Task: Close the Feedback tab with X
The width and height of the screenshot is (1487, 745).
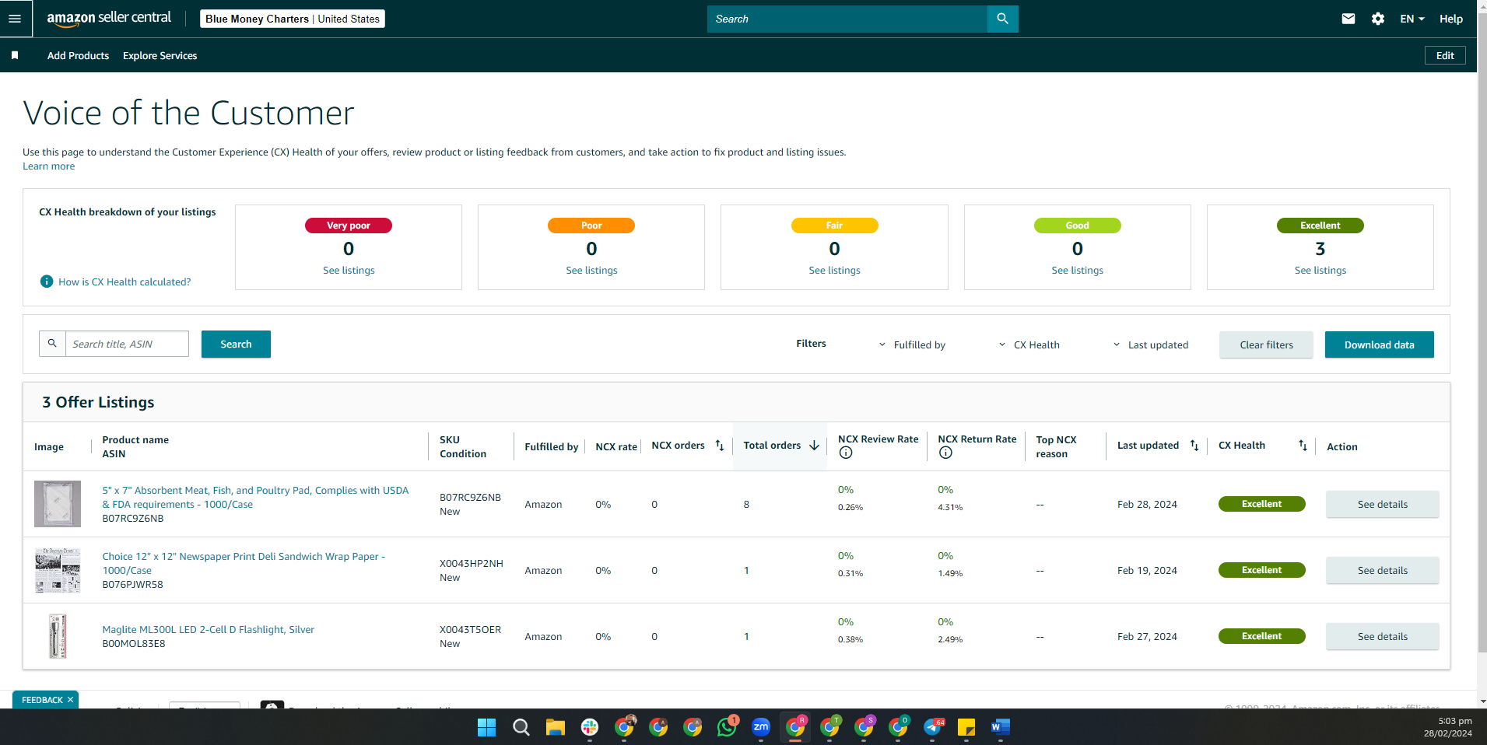Action: [x=70, y=700]
